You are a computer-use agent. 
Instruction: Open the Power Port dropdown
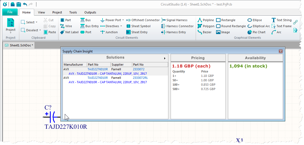tap(123, 20)
